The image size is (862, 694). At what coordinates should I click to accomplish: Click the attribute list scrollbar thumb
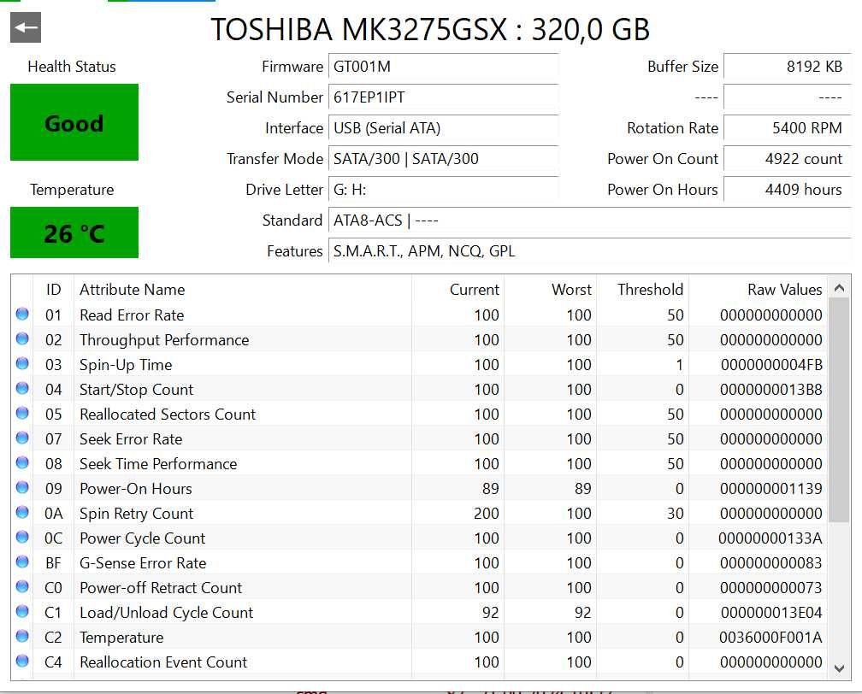pos(839,410)
